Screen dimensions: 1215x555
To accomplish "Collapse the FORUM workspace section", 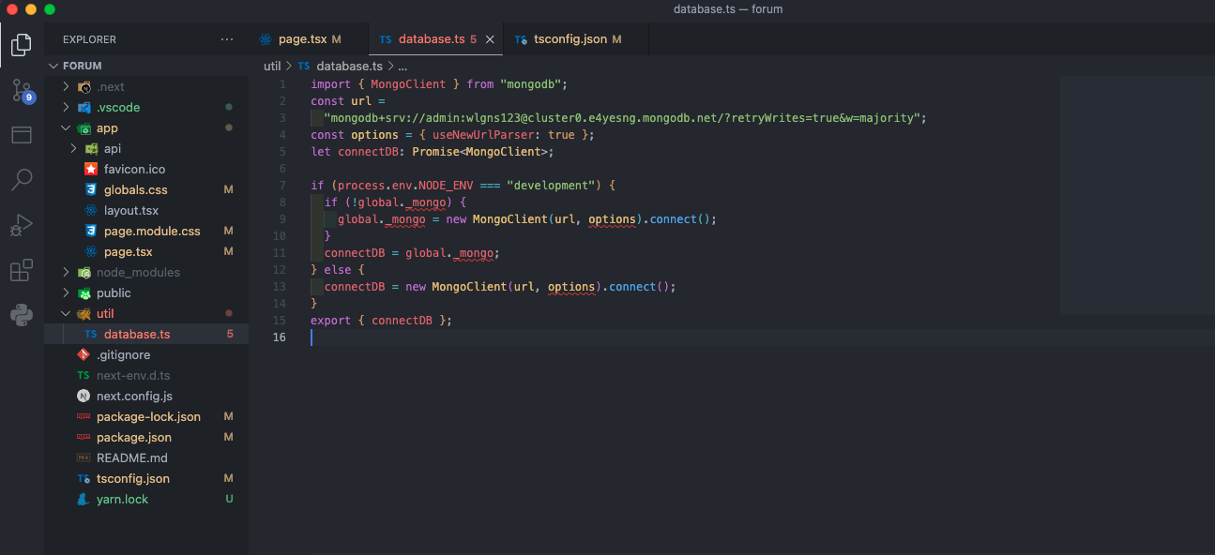I will (x=53, y=66).
